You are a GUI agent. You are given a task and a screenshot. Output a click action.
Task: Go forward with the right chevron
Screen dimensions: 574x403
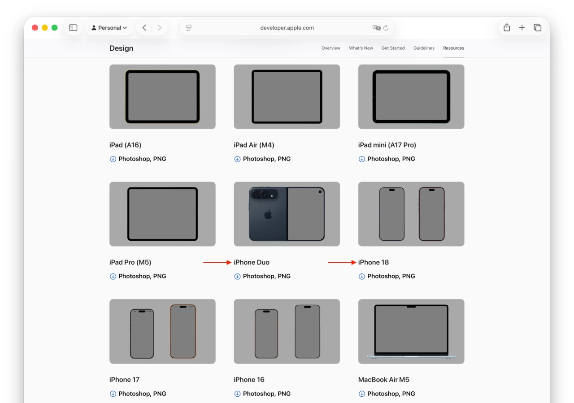coord(159,28)
